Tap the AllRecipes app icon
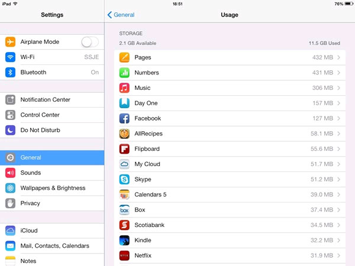The image size is (355, 266). coord(124,134)
